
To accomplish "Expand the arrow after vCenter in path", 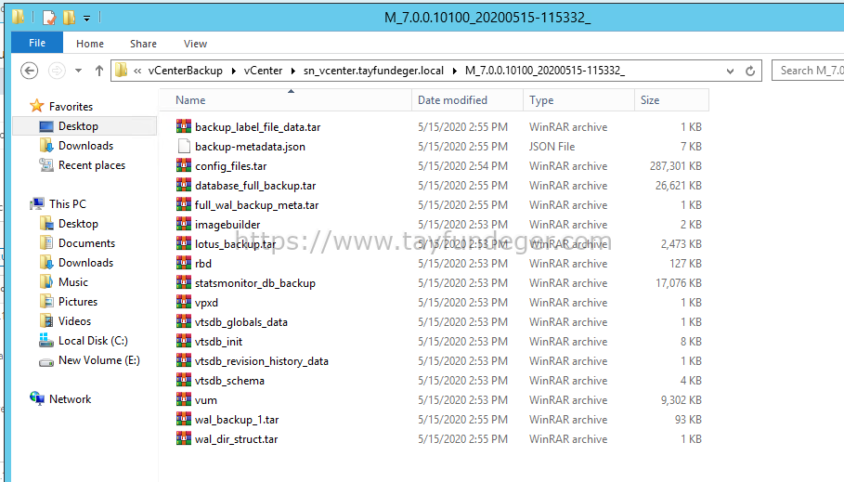I will 293,71.
